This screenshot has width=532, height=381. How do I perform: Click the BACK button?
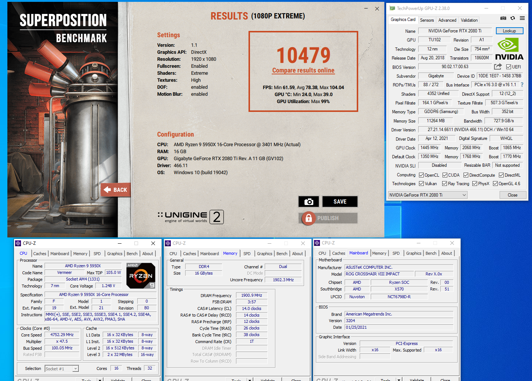(x=116, y=190)
